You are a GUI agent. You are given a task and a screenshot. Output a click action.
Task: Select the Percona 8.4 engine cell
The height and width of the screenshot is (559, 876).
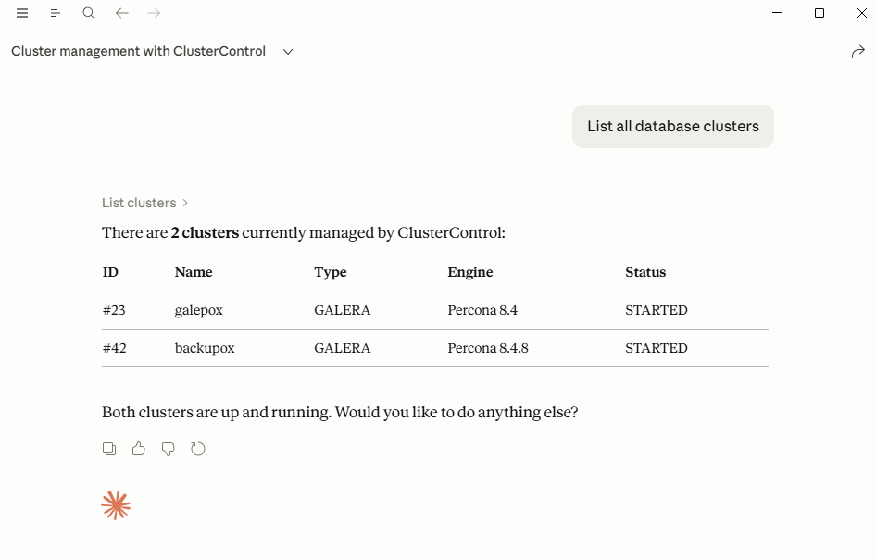482,310
